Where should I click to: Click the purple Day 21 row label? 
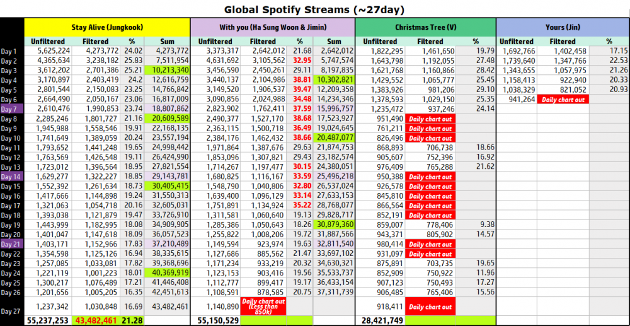tap(12, 245)
